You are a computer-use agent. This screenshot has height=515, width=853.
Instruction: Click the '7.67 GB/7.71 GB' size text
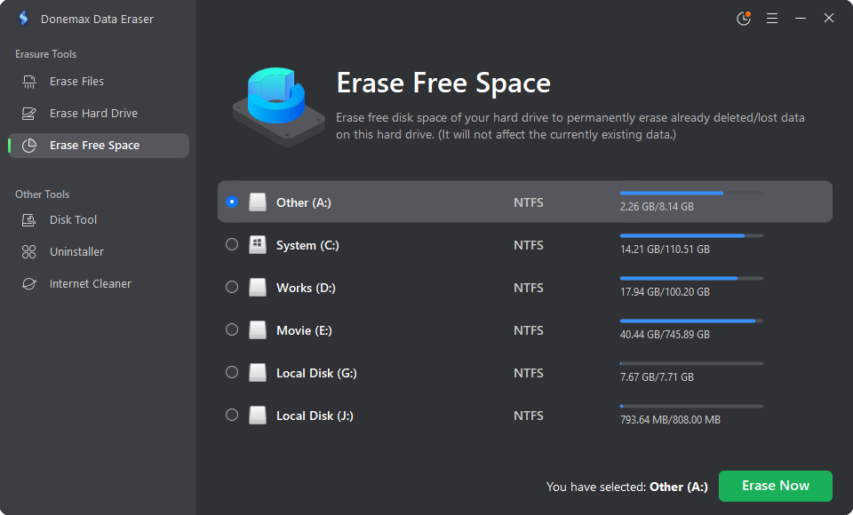click(657, 376)
